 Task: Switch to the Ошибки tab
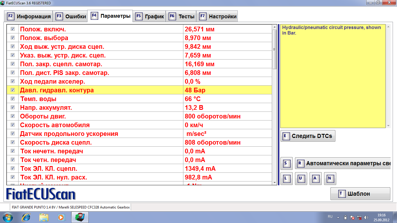[71, 16]
